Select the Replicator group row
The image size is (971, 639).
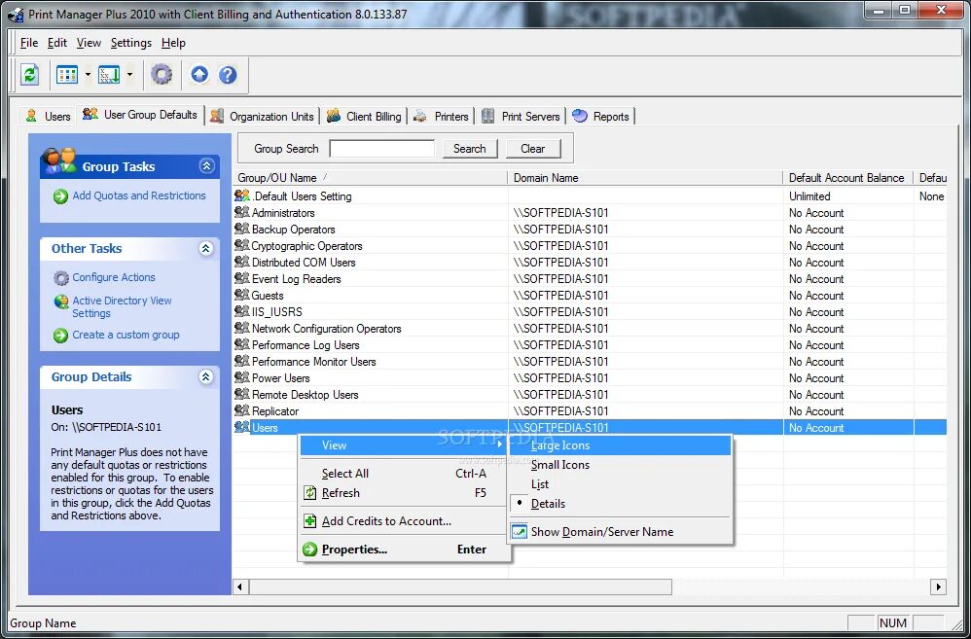coord(590,411)
